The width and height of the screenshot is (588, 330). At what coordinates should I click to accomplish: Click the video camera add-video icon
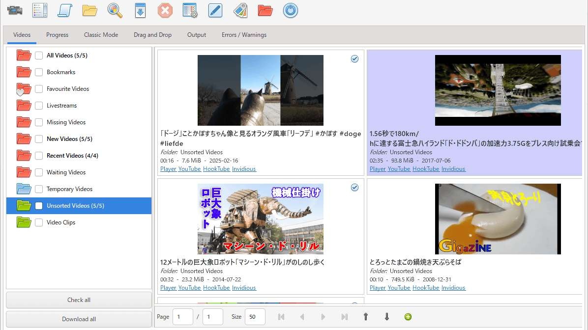click(15, 10)
